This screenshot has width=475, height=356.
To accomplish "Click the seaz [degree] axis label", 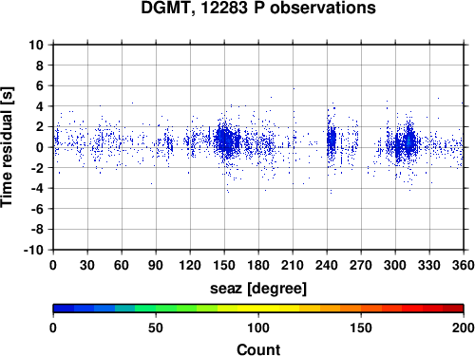I will (x=258, y=288).
